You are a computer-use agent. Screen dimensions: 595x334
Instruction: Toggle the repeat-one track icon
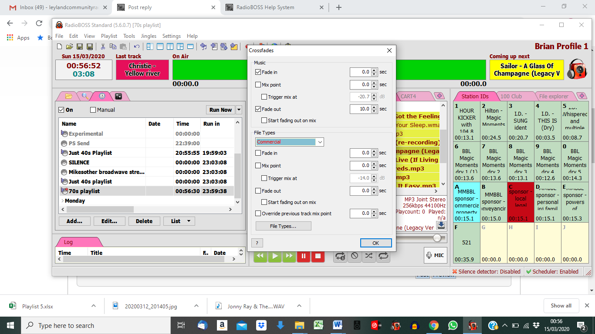click(341, 256)
